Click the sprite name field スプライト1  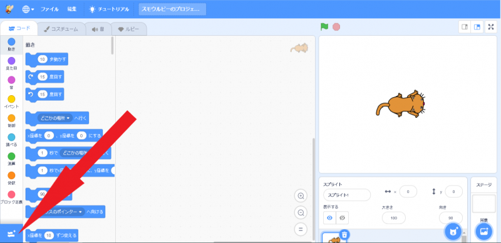[347, 195]
